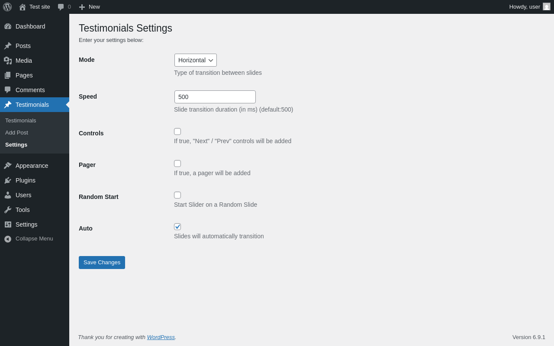Open Media via its camera icon
The image size is (554, 346).
8,61
